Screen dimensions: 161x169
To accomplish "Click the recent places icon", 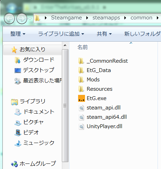I will point(18,81).
